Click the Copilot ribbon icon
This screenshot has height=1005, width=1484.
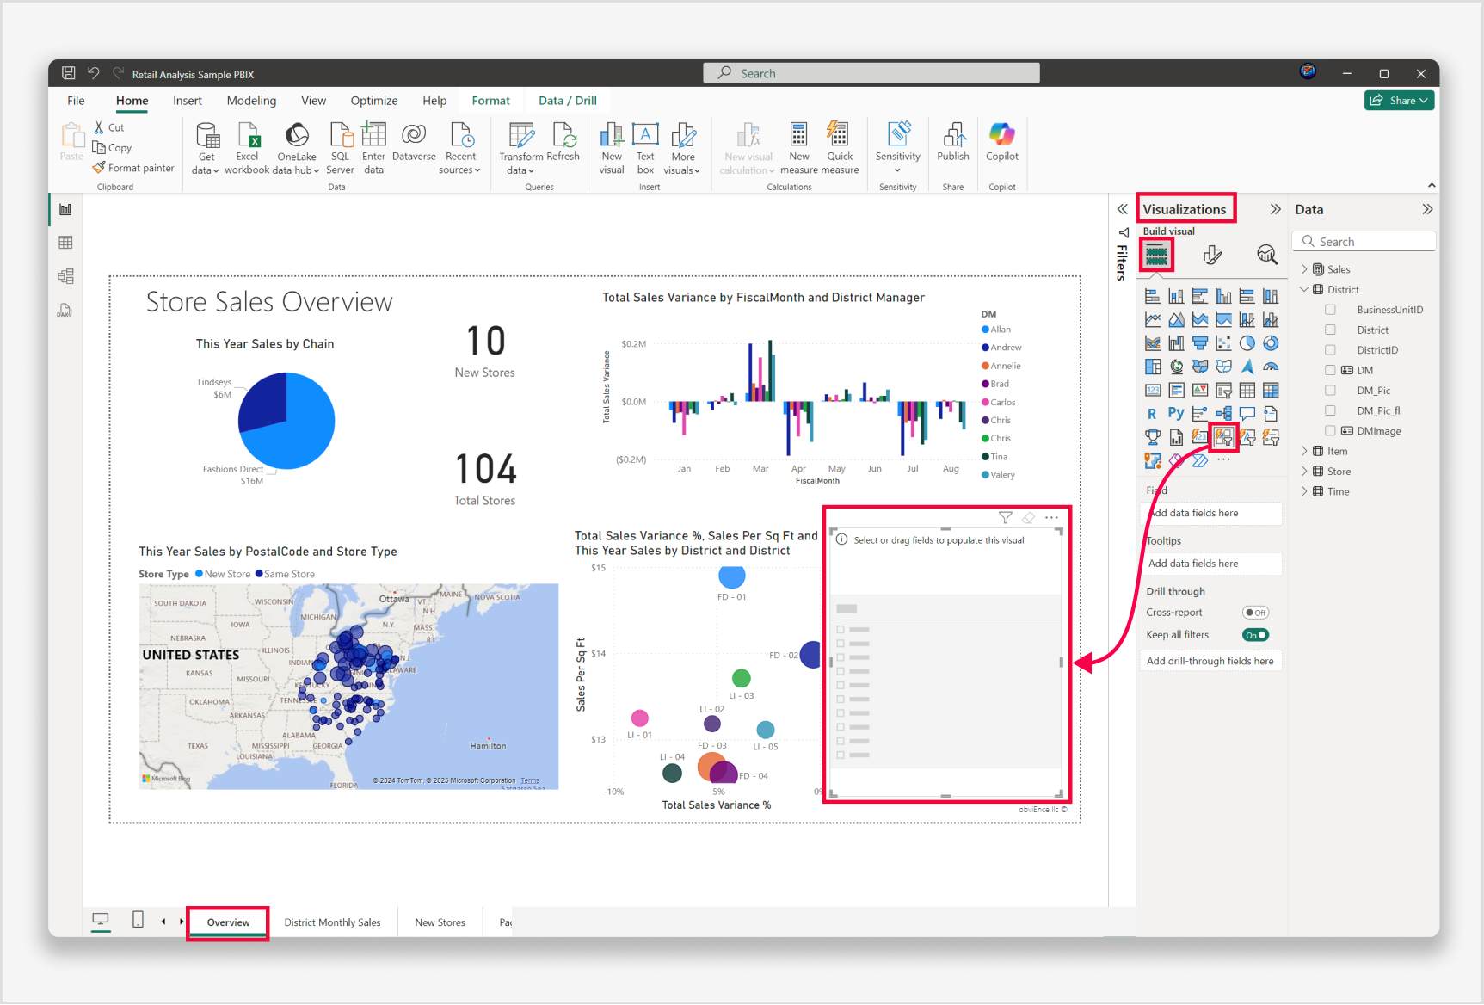(x=1001, y=134)
